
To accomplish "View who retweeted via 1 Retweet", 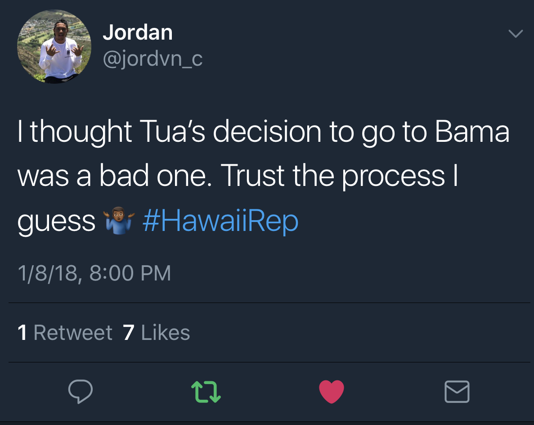I will point(65,332).
